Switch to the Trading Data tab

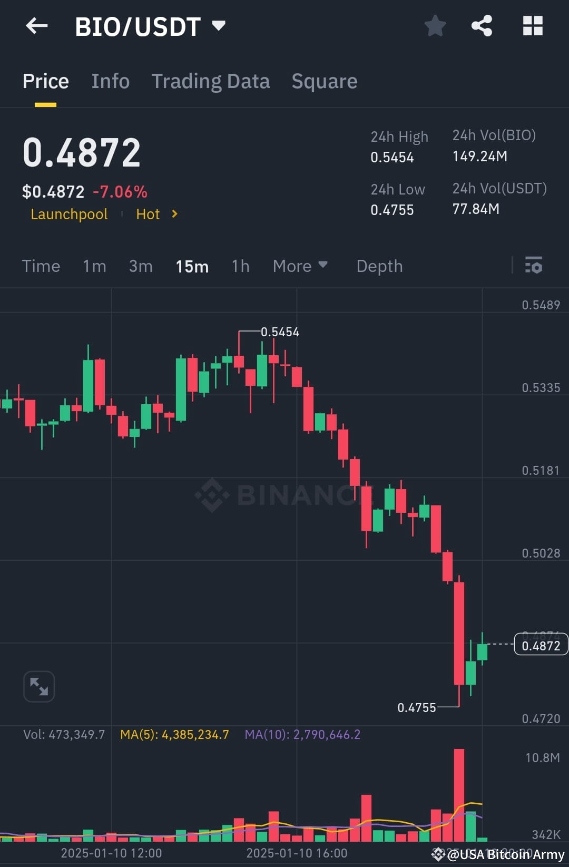click(211, 81)
